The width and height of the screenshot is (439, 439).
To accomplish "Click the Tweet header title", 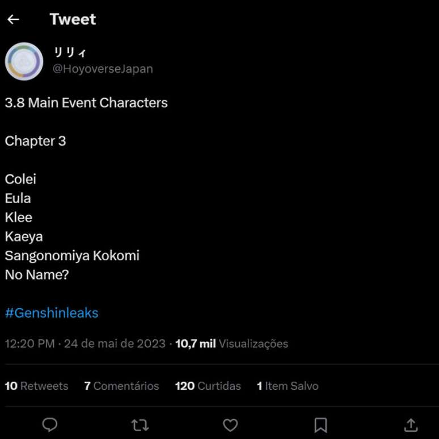I will coord(73,19).
